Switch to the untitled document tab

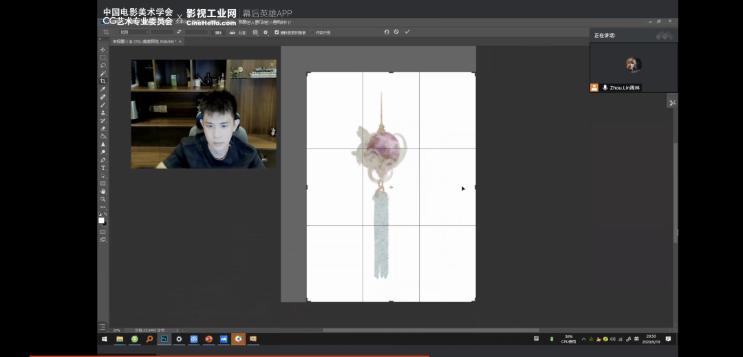tap(136, 41)
